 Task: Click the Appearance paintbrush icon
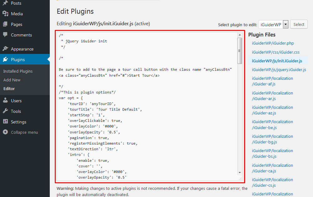5,49
